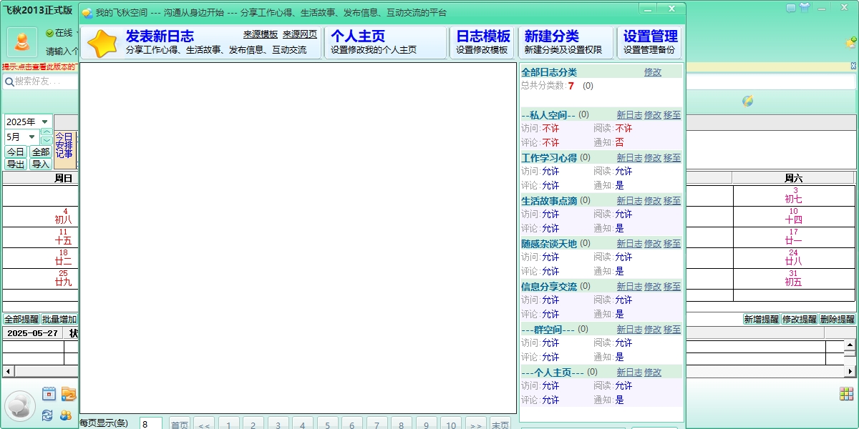Click the 2025-05-27 column header
859x429 pixels.
pos(32,333)
